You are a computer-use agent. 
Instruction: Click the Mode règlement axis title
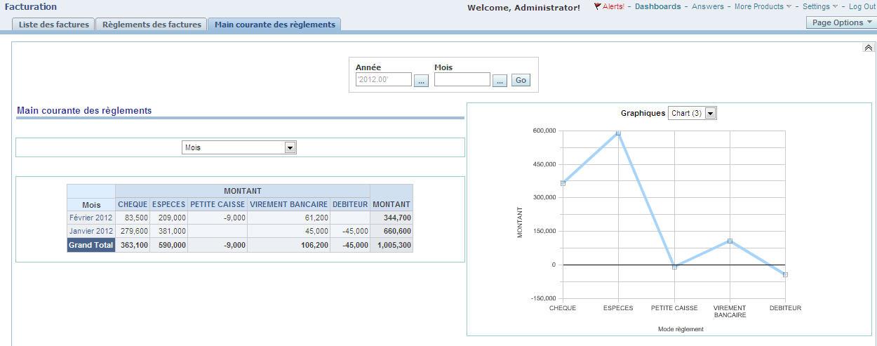(x=681, y=329)
